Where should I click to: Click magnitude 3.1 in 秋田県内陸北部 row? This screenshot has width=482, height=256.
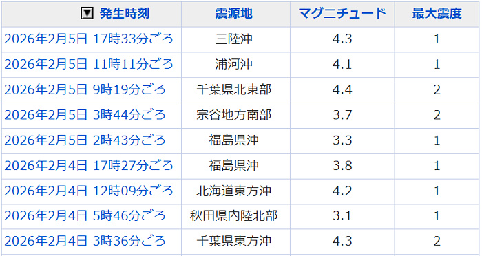click(x=342, y=215)
